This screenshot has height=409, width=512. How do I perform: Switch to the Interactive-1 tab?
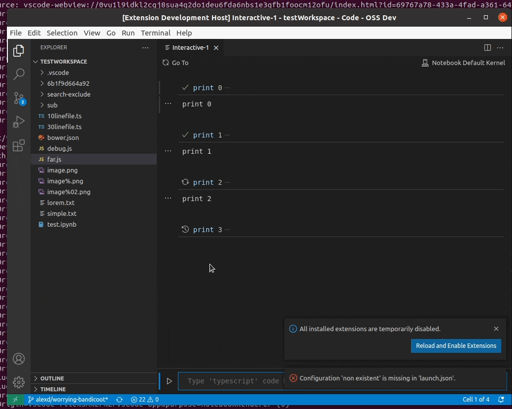pyautogui.click(x=190, y=48)
